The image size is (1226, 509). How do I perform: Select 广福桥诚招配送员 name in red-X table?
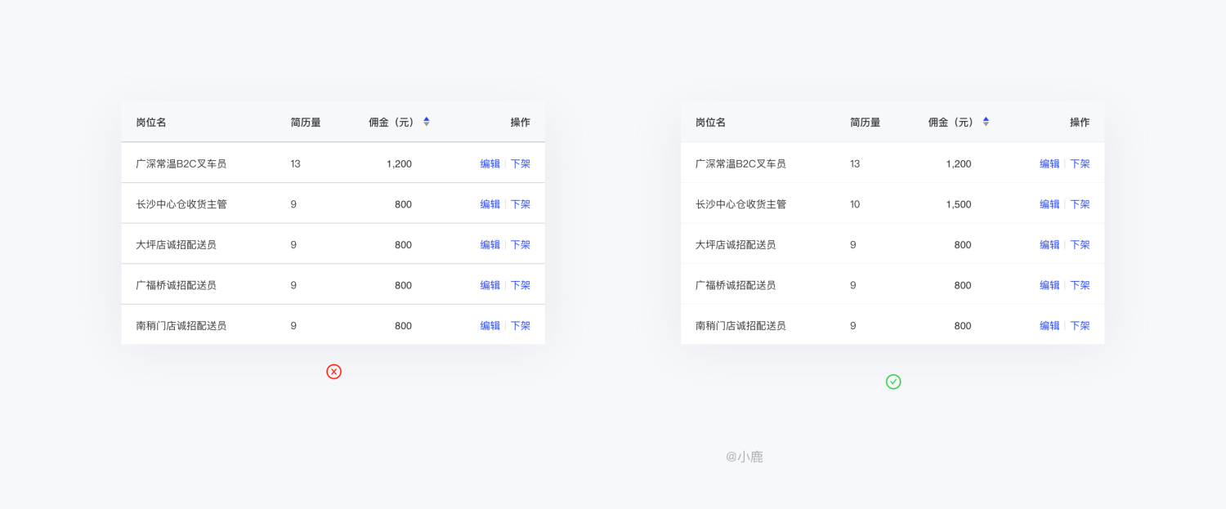177,285
